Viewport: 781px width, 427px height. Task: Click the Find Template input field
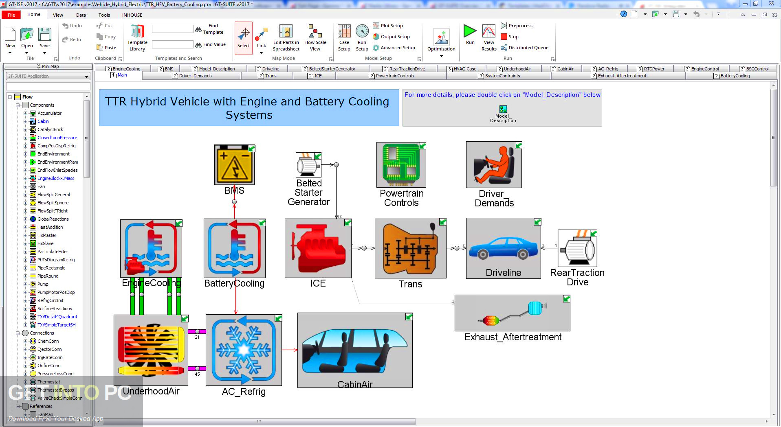[x=173, y=29]
